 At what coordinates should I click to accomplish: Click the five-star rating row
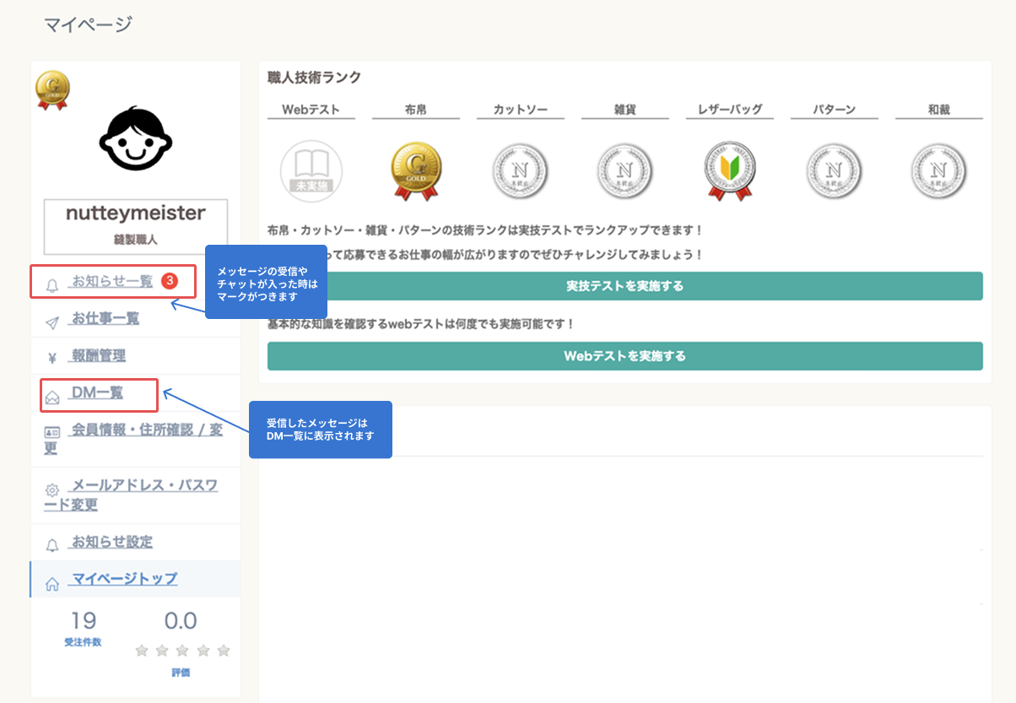point(183,651)
